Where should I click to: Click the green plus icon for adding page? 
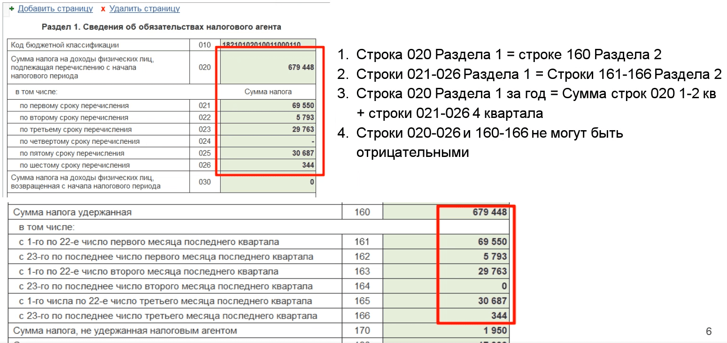coord(11,9)
